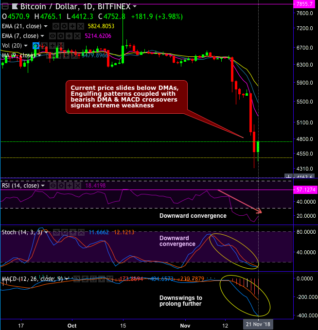Toggle the highlighted eye icon for Vol (20)

click(x=36, y=46)
